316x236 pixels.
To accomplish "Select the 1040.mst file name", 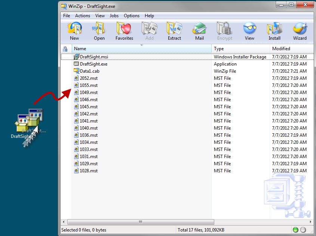I will tap(89, 128).
